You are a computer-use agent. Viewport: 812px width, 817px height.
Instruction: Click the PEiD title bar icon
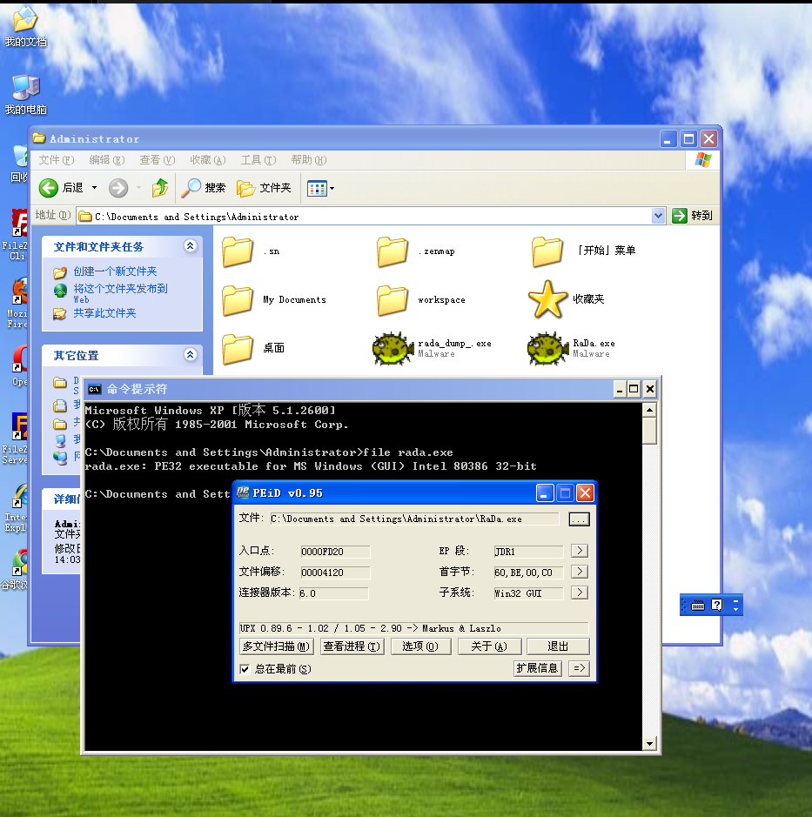[x=243, y=492]
